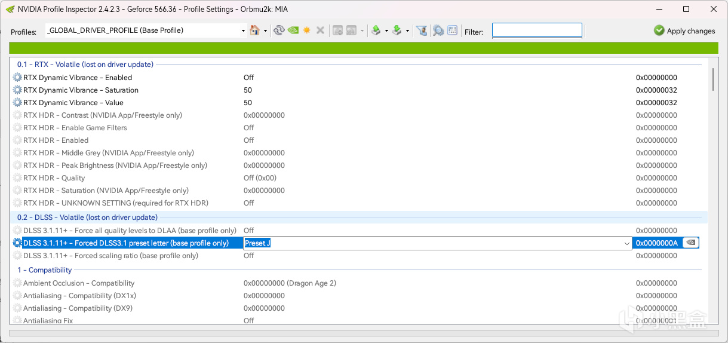
Task: Click the add application to profile icon
Action: 337,30
